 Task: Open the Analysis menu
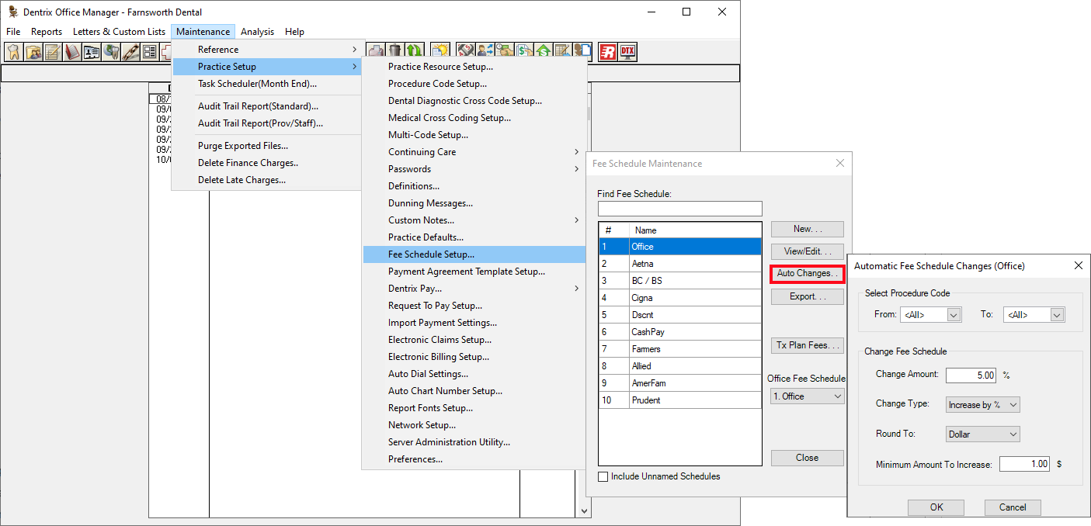(x=257, y=32)
